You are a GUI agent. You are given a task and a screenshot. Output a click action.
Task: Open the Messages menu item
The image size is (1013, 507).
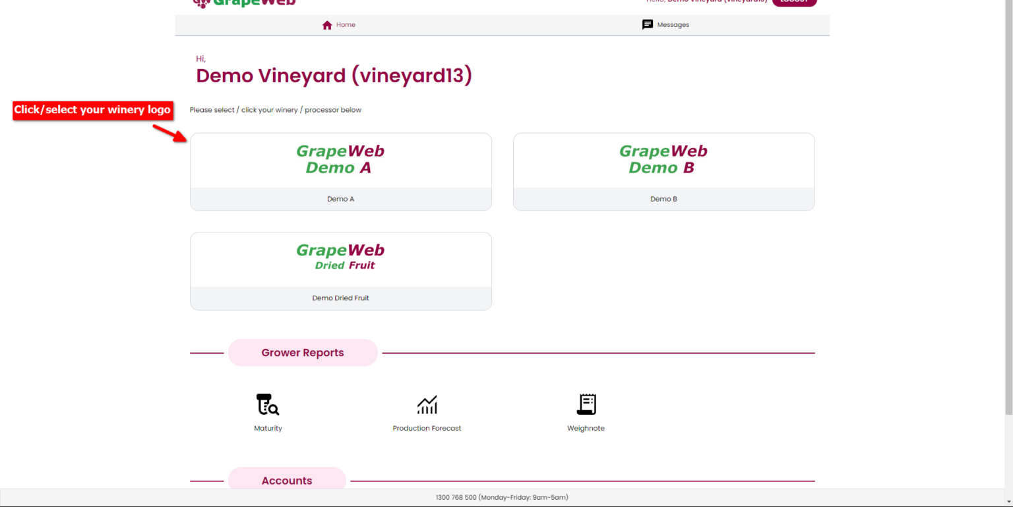(x=666, y=25)
